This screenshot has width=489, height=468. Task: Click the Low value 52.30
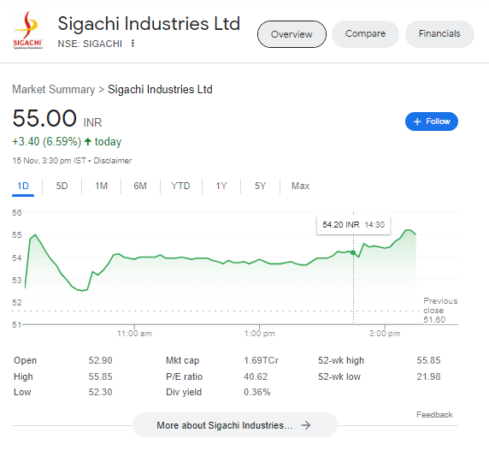pyautogui.click(x=100, y=392)
